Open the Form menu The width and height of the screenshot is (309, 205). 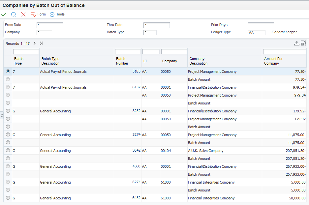pos(42,15)
